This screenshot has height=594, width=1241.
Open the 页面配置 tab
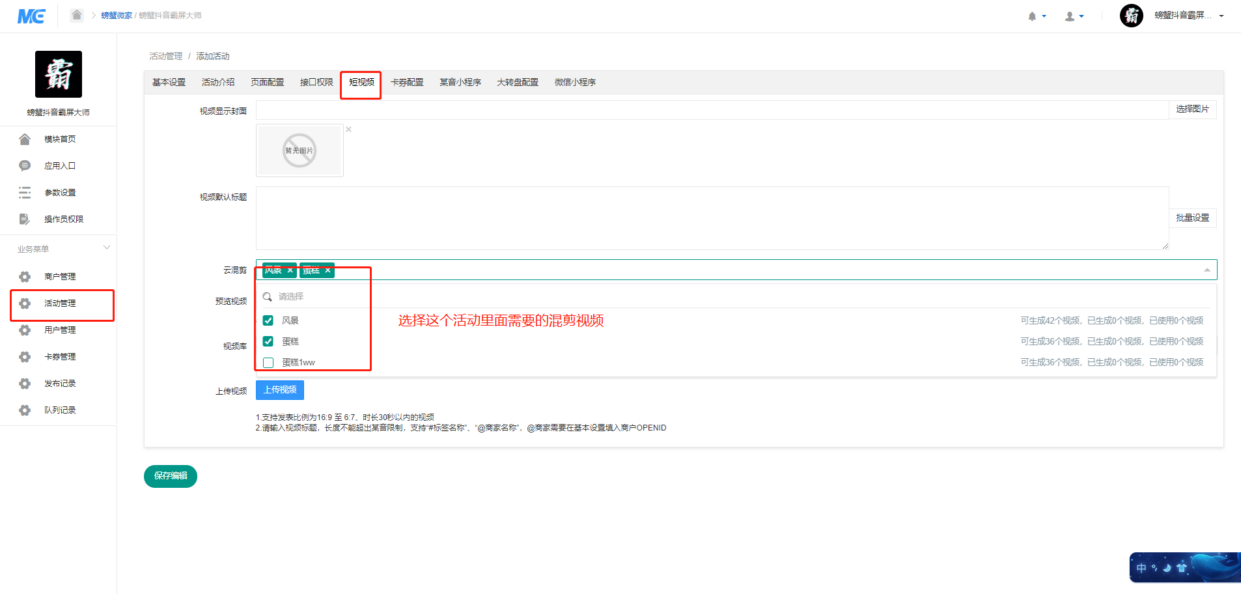(267, 82)
